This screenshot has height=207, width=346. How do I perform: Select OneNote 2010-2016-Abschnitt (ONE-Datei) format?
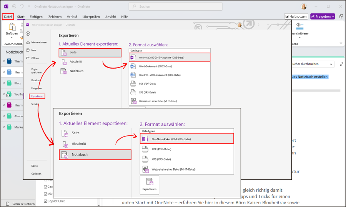pyautogui.click(x=170, y=58)
